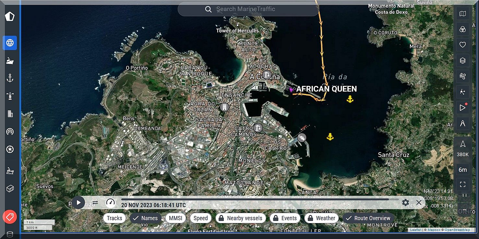Open the map type selector
This screenshot has width=479, height=239.
[x=462, y=14]
